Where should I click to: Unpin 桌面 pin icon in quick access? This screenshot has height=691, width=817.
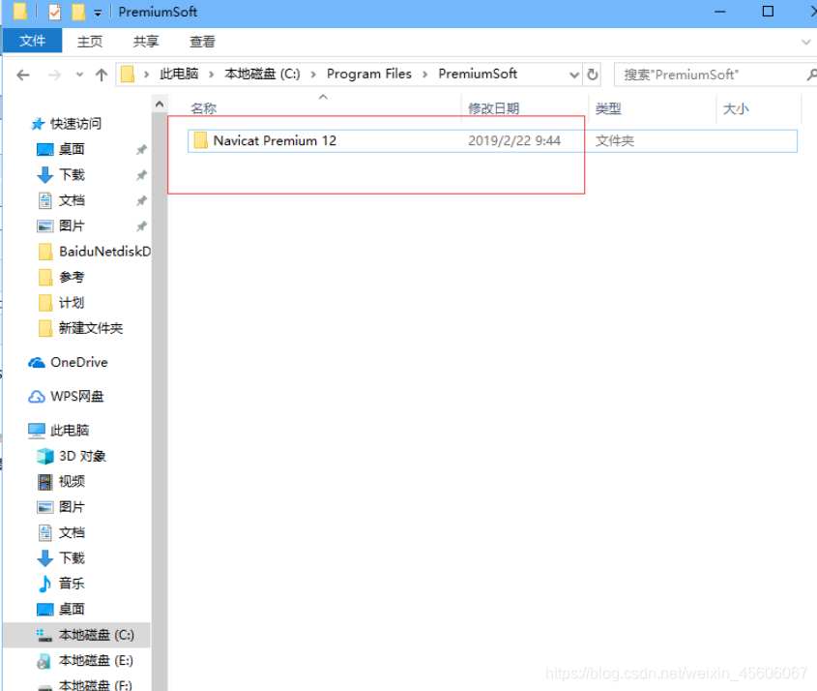point(141,150)
